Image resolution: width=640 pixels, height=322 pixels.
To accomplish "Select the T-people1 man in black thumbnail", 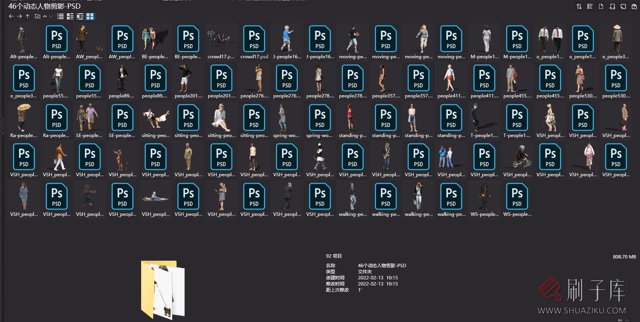I will pyautogui.click(x=484, y=118).
